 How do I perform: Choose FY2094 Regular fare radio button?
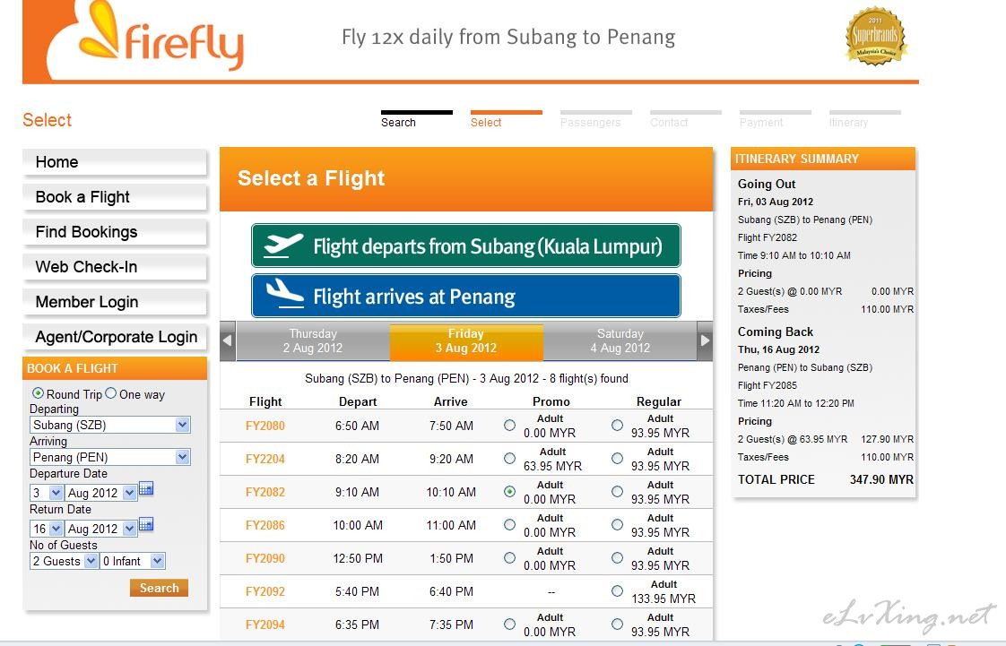tap(617, 624)
